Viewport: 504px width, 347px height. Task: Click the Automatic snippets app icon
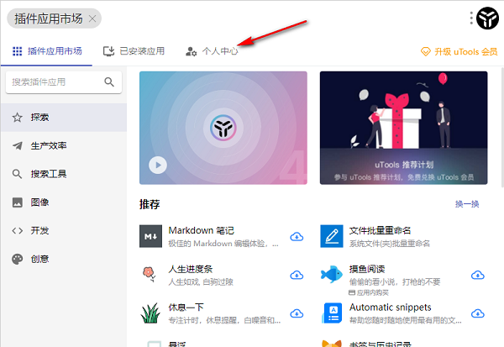[332, 313]
